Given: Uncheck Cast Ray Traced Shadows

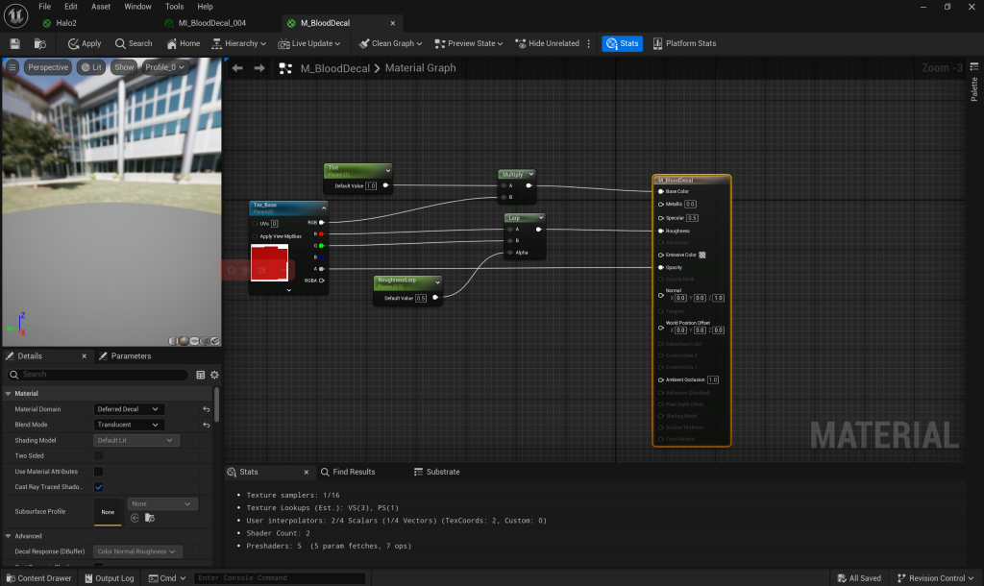Looking at the screenshot, I should click(98, 487).
